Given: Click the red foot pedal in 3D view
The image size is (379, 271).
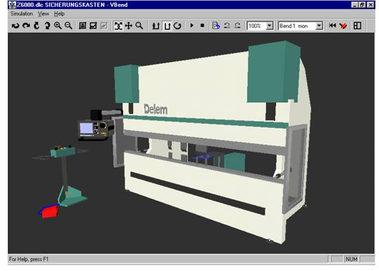Looking at the screenshot, I should (50, 211).
